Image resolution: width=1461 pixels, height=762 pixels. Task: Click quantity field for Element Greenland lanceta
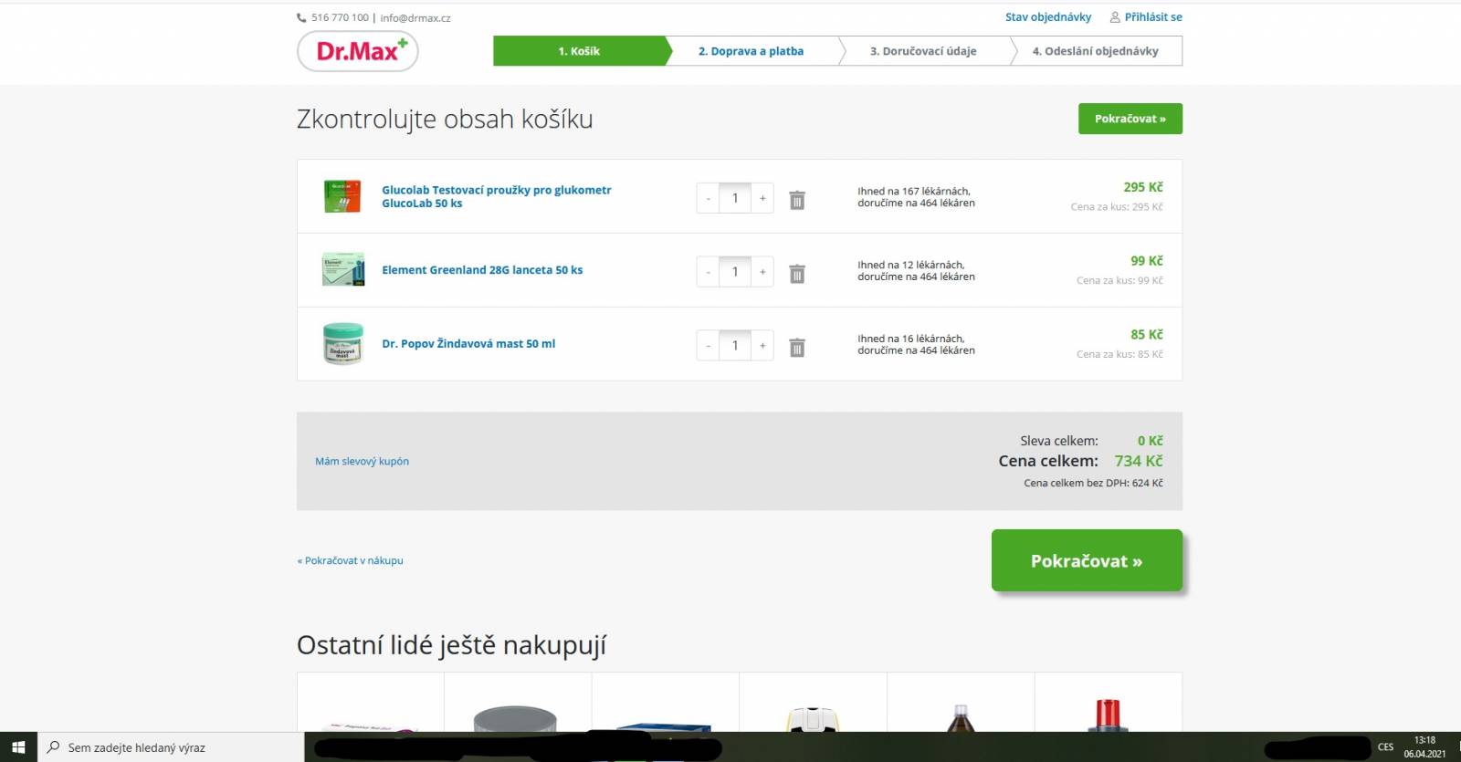click(x=735, y=272)
